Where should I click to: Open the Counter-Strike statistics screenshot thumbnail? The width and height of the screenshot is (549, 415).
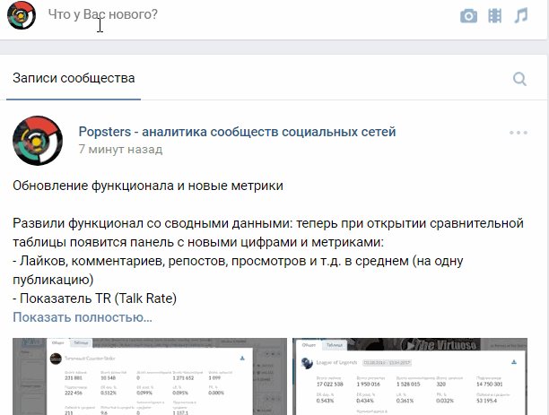(x=150, y=376)
